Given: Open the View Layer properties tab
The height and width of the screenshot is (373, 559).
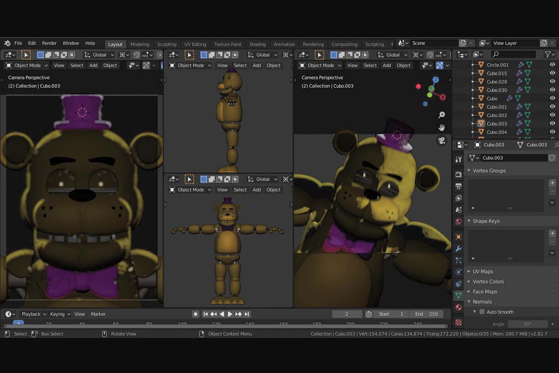Looking at the screenshot, I should [x=459, y=198].
